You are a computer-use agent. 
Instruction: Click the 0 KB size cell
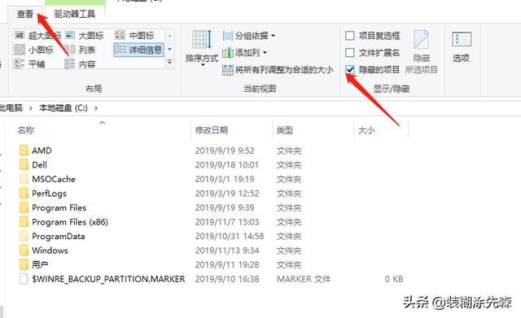tap(394, 279)
